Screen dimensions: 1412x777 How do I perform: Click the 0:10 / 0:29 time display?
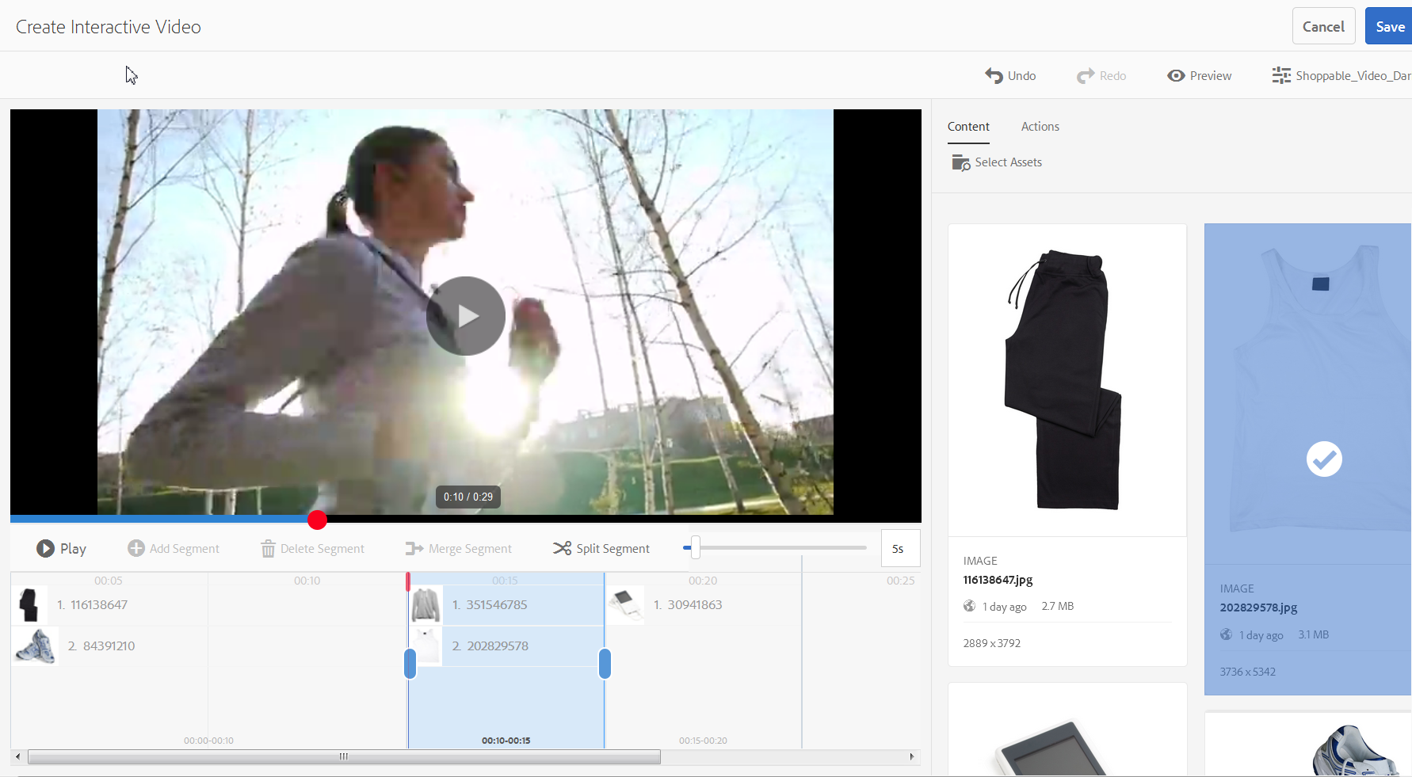(x=468, y=497)
